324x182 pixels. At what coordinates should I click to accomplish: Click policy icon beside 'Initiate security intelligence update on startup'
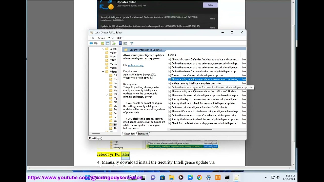point(169,83)
